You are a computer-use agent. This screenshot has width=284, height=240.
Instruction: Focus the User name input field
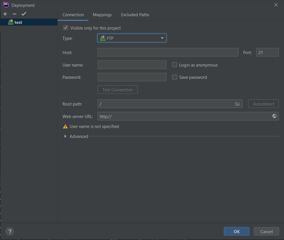[x=132, y=65]
